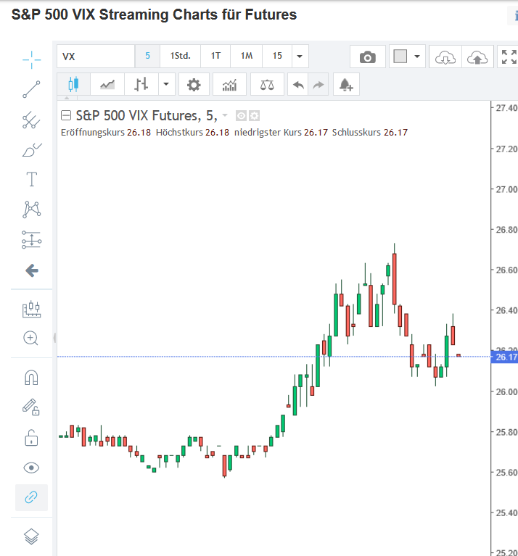
Task: Select the 15 minute interval
Action: pos(277,56)
